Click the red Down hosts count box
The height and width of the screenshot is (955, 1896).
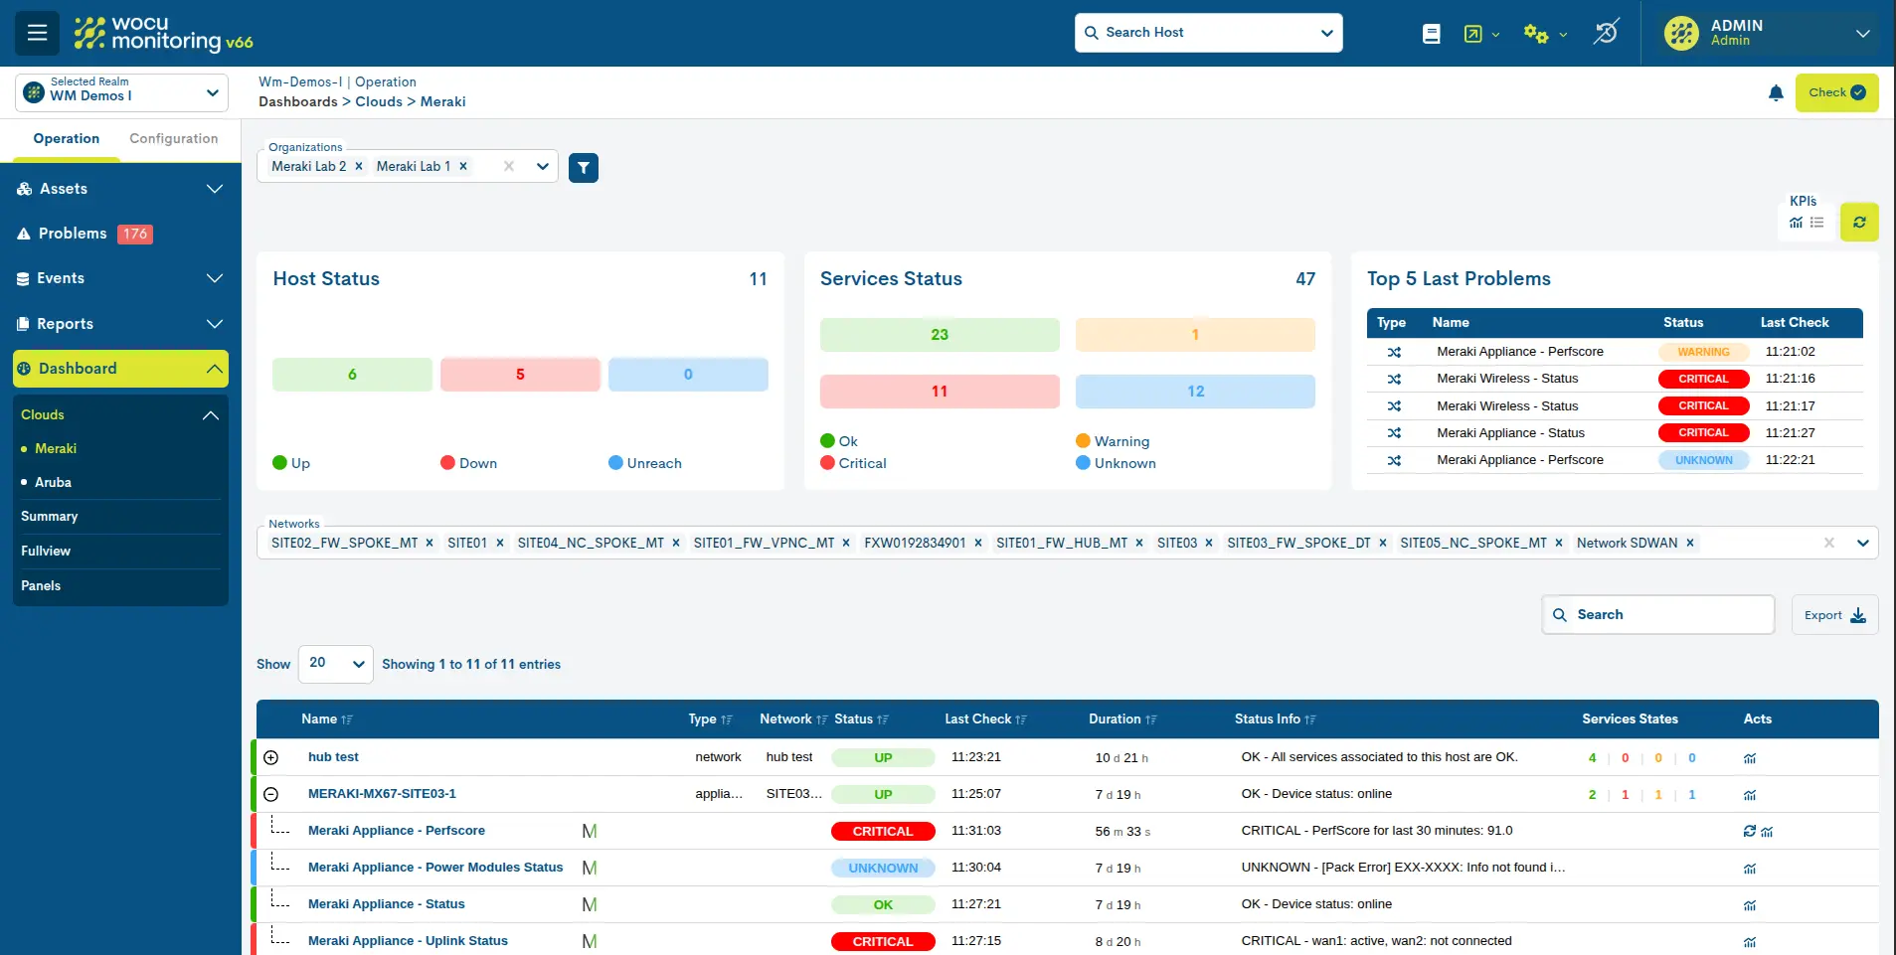click(x=520, y=375)
